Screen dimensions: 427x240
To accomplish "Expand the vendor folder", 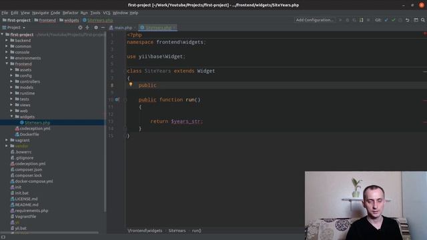I will pos(7,146).
